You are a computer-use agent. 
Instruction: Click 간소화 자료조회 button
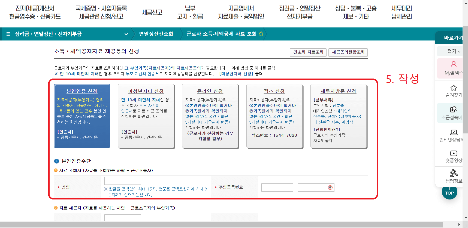click(x=308, y=52)
